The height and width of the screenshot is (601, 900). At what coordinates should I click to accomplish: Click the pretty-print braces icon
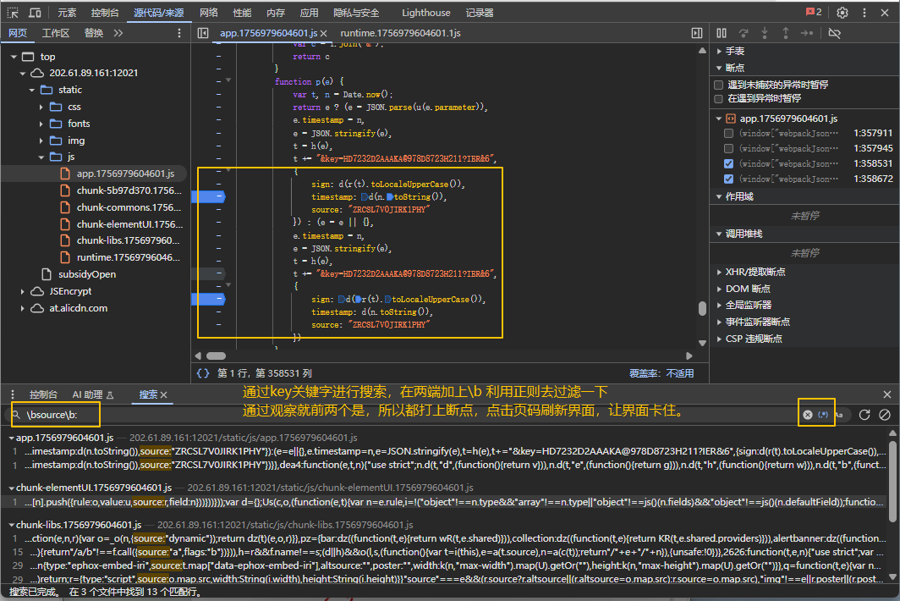pos(203,373)
